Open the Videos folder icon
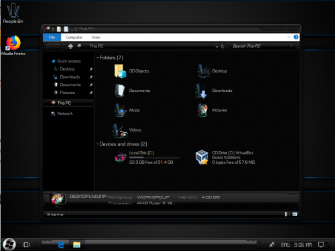This screenshot has height=251, width=335. 120,130
